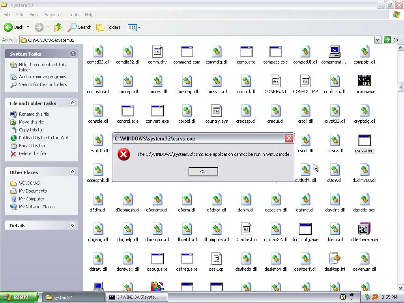Screen dimensions: 404x303
Task: Click E-mail this file link
Action: coord(32,146)
